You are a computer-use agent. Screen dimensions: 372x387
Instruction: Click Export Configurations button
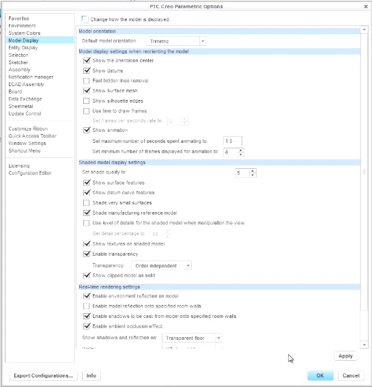tap(44, 375)
